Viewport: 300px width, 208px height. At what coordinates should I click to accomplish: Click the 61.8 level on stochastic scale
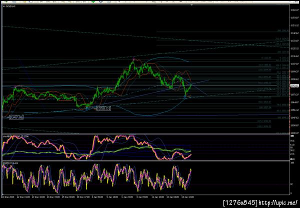coord(292,145)
